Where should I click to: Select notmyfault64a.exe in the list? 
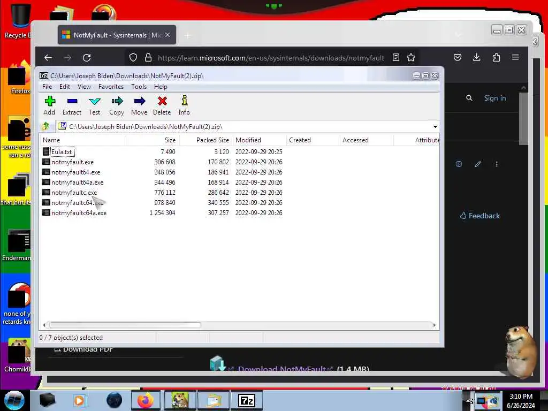point(77,182)
